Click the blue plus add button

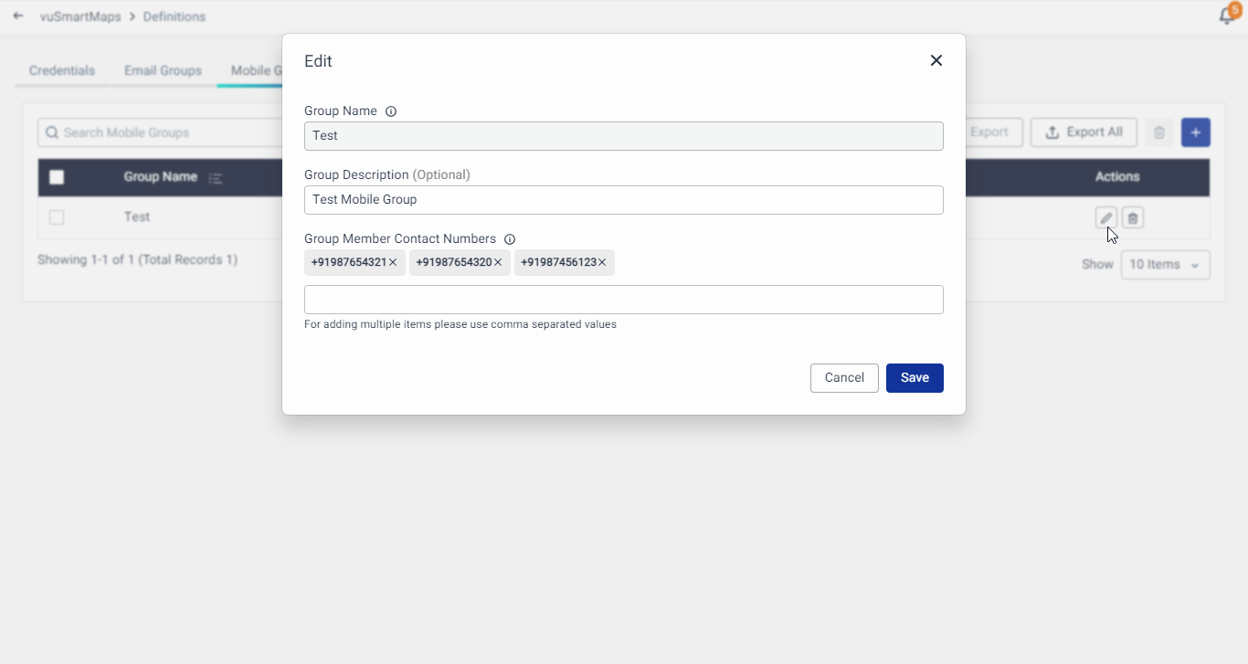point(1195,132)
